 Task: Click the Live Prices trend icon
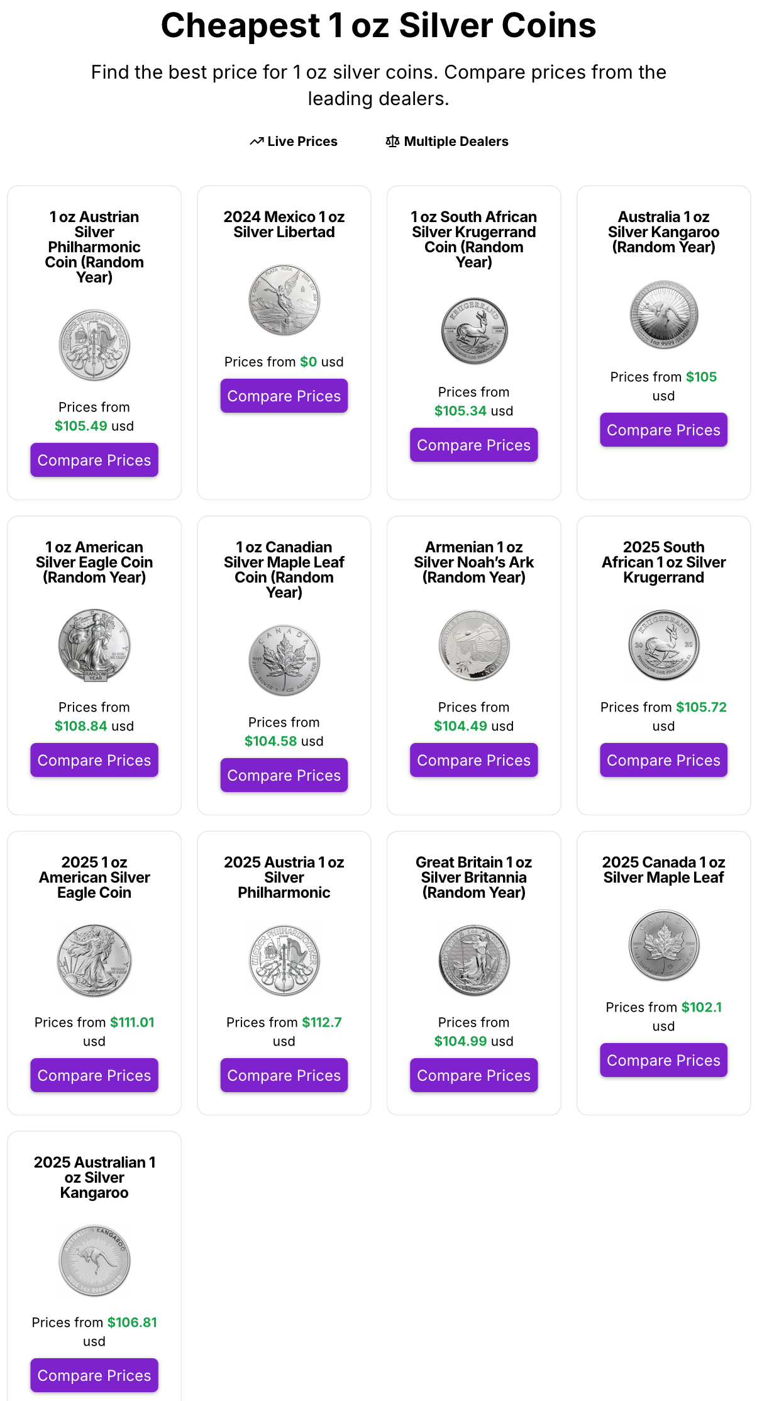(x=256, y=142)
